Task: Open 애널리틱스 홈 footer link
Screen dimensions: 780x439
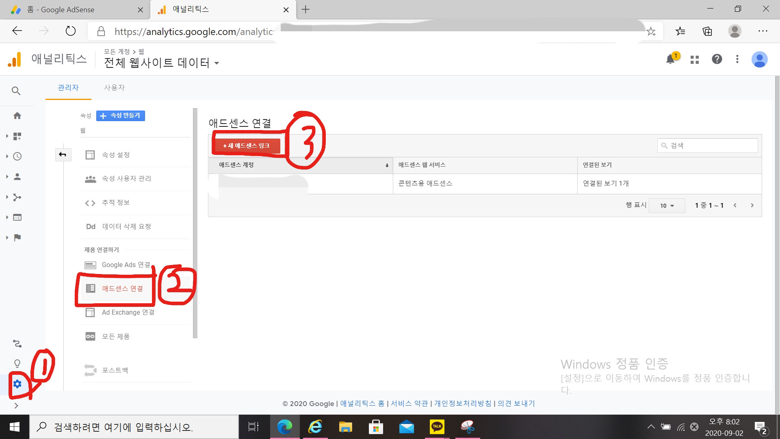Action: point(362,404)
